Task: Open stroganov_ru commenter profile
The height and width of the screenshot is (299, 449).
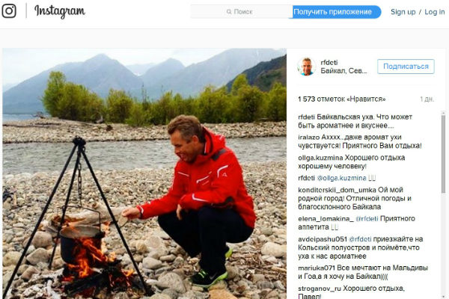Action: click(320, 289)
